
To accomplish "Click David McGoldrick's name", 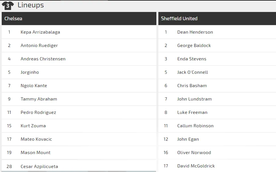I will point(196,166).
